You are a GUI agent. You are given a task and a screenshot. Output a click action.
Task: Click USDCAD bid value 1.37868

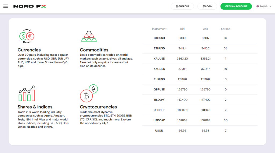click(x=182, y=120)
